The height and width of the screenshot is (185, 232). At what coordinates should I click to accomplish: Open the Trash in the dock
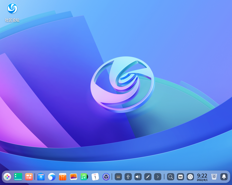tap(214, 177)
